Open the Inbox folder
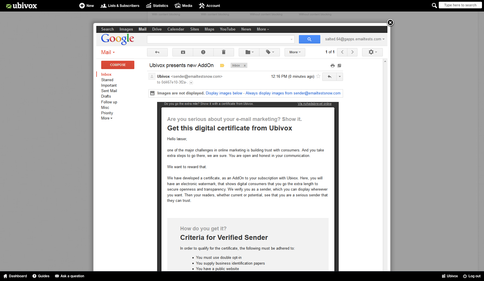Viewport: 484px width, 281px height. (x=106, y=74)
